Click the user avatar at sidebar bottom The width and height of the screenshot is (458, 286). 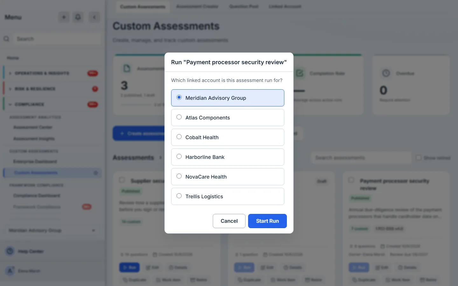[10, 271]
